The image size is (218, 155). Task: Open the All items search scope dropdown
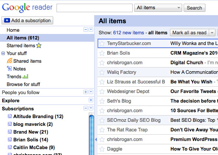[x=158, y=8]
